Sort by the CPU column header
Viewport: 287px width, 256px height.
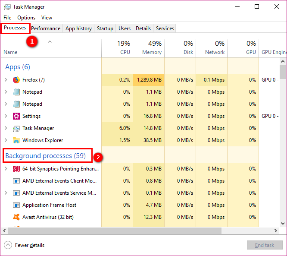click(x=117, y=48)
